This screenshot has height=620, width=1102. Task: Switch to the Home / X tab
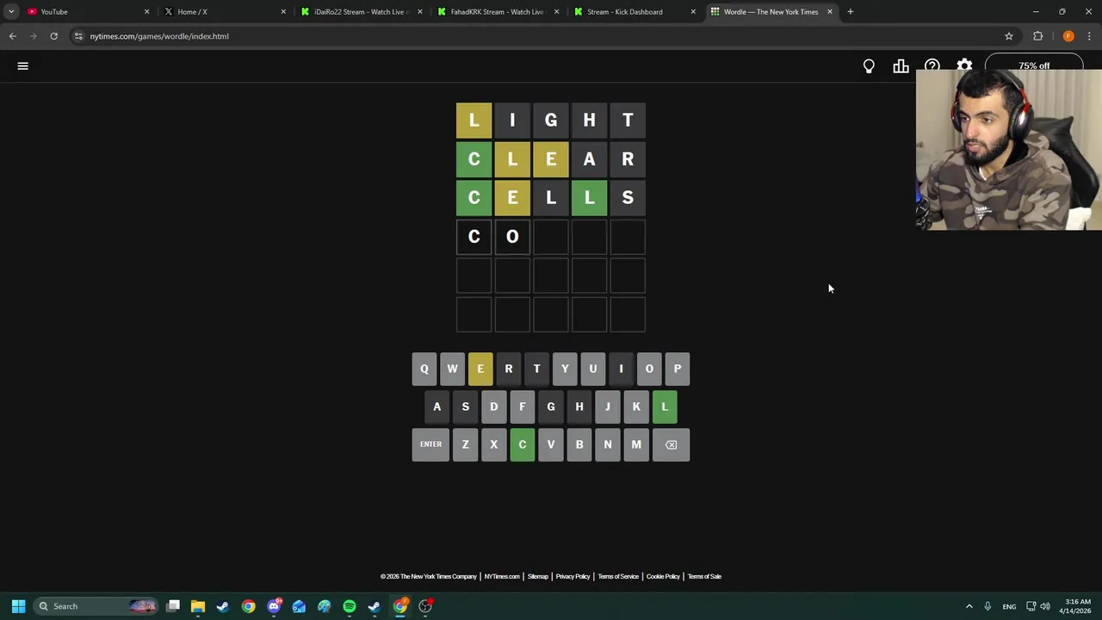click(x=224, y=12)
